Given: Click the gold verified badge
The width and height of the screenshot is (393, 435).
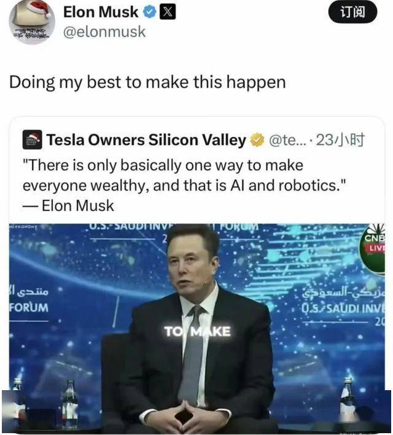Looking at the screenshot, I should click(x=257, y=140).
